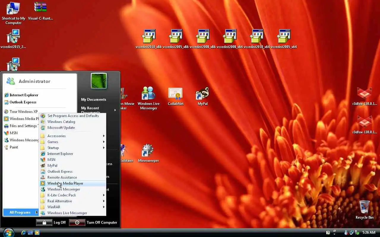This screenshot has width=380, height=237.
Task: Click the Start orb on the taskbar
Action: pos(9,233)
